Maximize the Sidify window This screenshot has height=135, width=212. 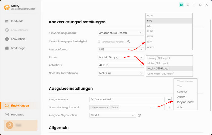click(200, 5)
